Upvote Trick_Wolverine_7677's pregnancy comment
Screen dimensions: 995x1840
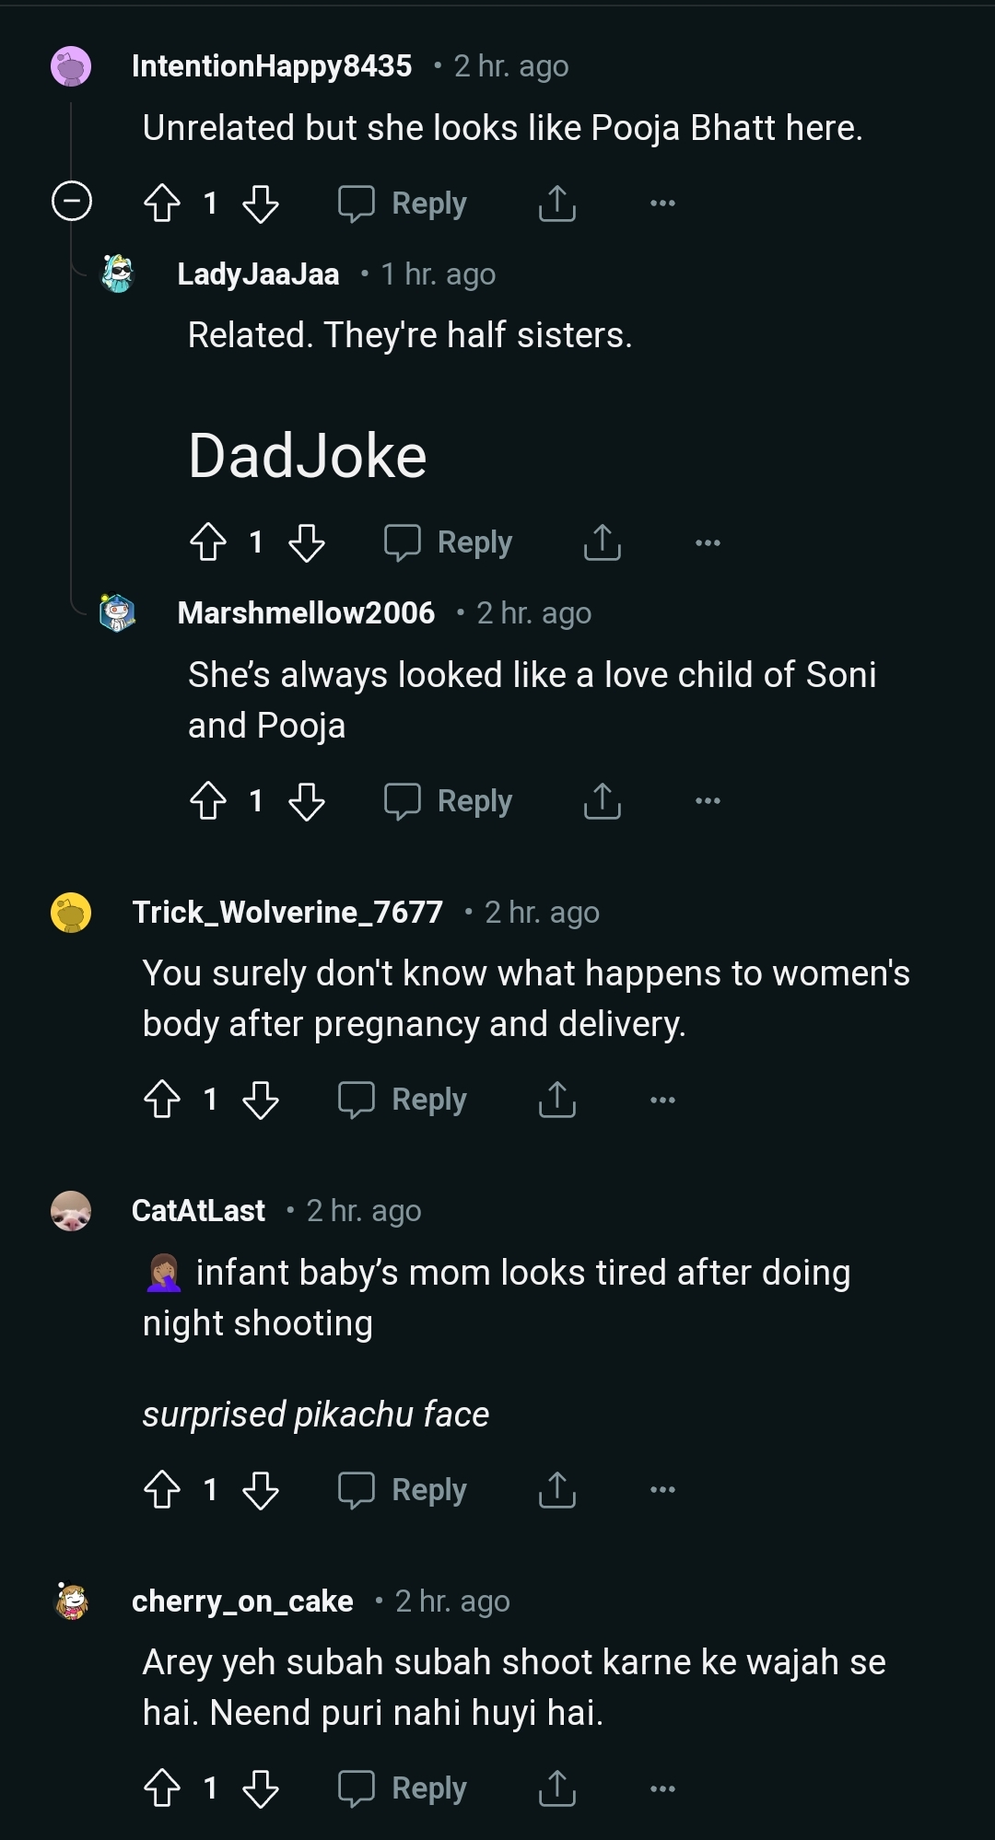coord(163,1100)
